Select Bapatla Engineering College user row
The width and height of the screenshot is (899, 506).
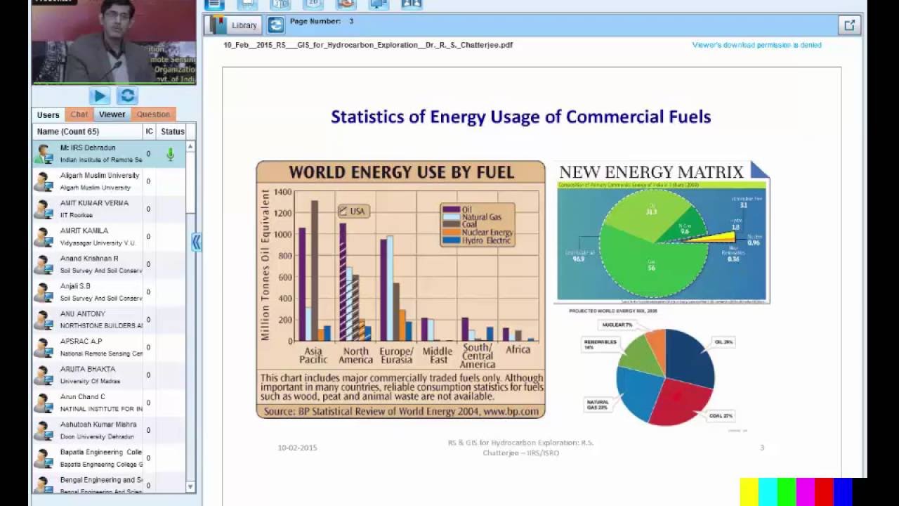[109, 458]
